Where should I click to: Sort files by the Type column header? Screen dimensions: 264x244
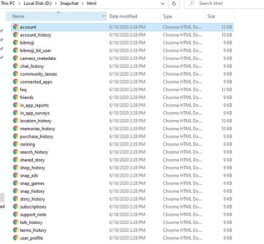click(x=167, y=16)
